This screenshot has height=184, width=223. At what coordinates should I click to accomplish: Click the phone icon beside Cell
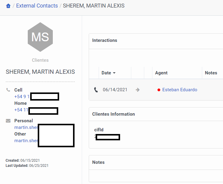point(8,90)
